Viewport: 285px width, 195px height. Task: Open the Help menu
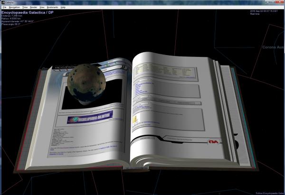pyautogui.click(x=63, y=7)
